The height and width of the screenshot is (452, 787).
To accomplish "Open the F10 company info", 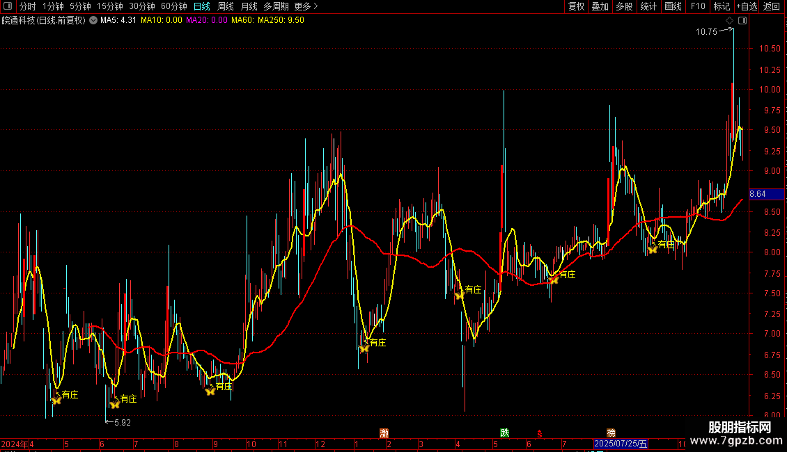I will (x=697, y=6).
